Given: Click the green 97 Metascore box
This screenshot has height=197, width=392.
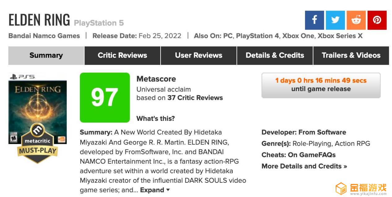Looking at the screenshot, I should coord(105,97).
